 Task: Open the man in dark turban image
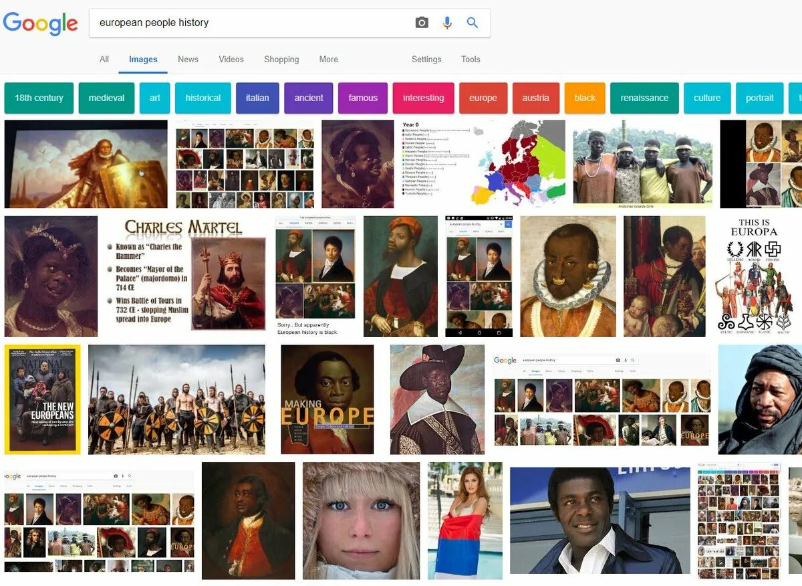(x=760, y=399)
